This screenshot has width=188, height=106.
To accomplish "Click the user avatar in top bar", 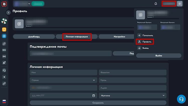I will [180, 4].
